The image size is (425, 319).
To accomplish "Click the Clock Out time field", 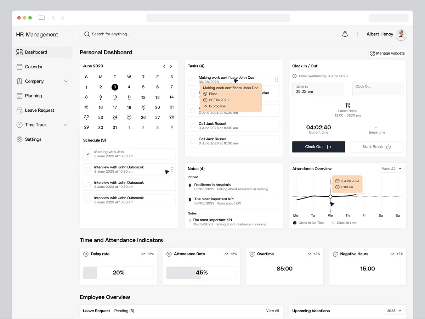I will tap(378, 89).
